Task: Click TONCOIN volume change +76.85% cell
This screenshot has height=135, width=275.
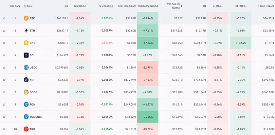Action: tap(148, 117)
